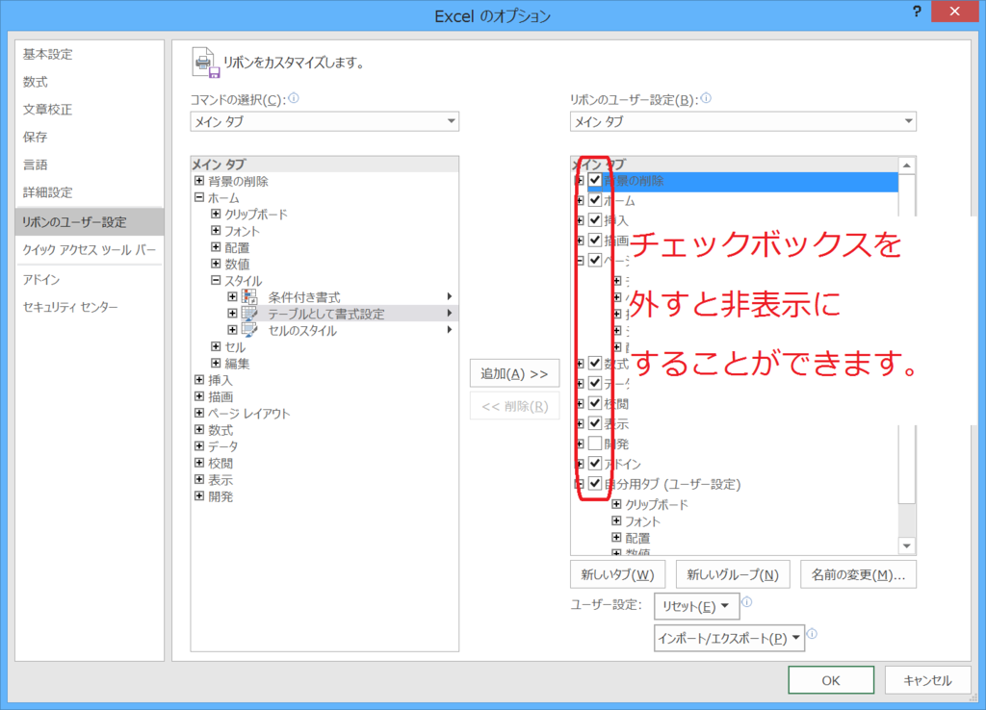Image resolution: width=986 pixels, height=710 pixels.
Task: Click the info icon next to リセット
Action: (747, 602)
